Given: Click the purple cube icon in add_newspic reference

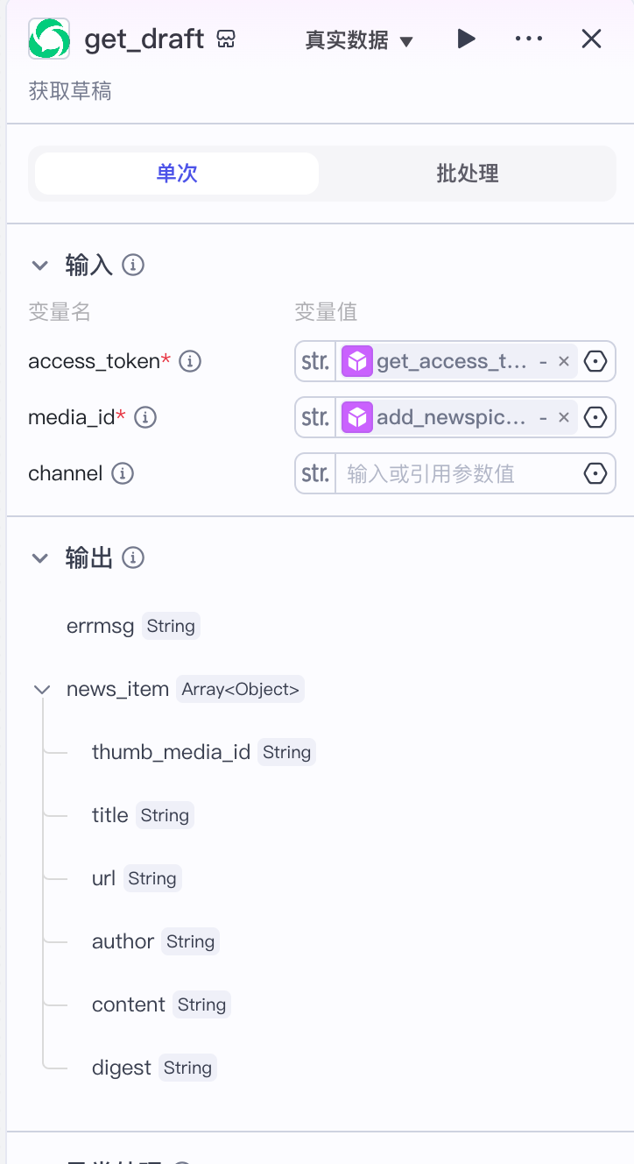Looking at the screenshot, I should point(357,417).
